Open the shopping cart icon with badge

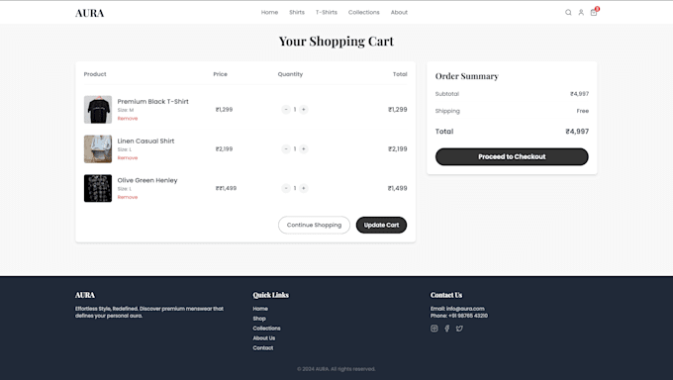pos(594,12)
